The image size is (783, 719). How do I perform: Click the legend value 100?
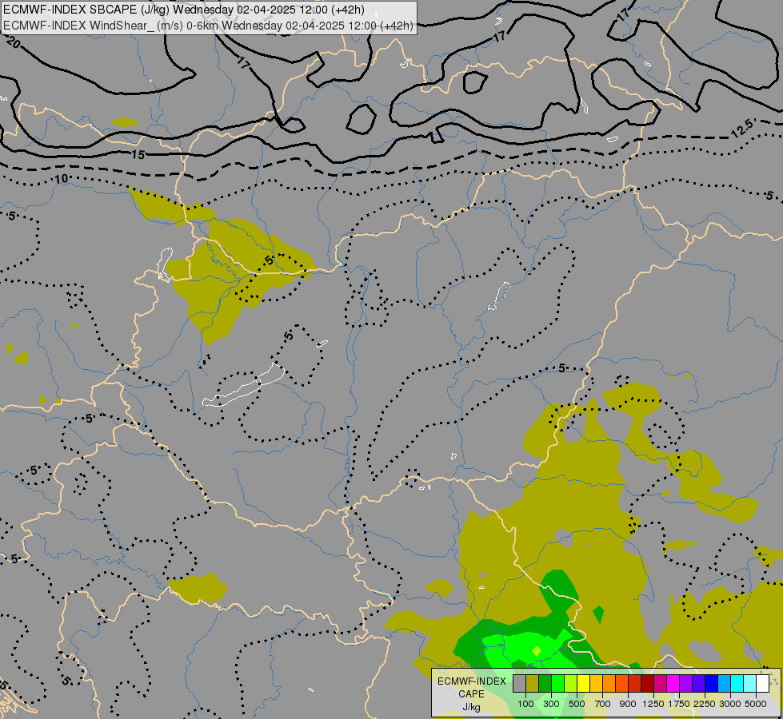(525, 704)
